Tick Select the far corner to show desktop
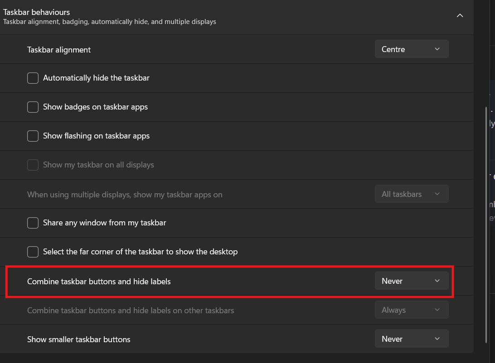 point(33,252)
